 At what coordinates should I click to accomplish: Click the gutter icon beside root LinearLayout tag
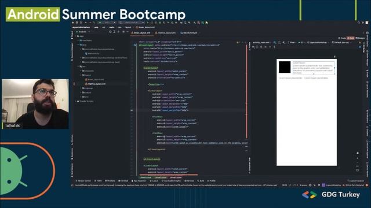click(x=134, y=45)
